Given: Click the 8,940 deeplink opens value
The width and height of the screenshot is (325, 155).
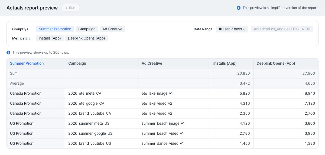Looking at the screenshot, I should pos(310,93).
